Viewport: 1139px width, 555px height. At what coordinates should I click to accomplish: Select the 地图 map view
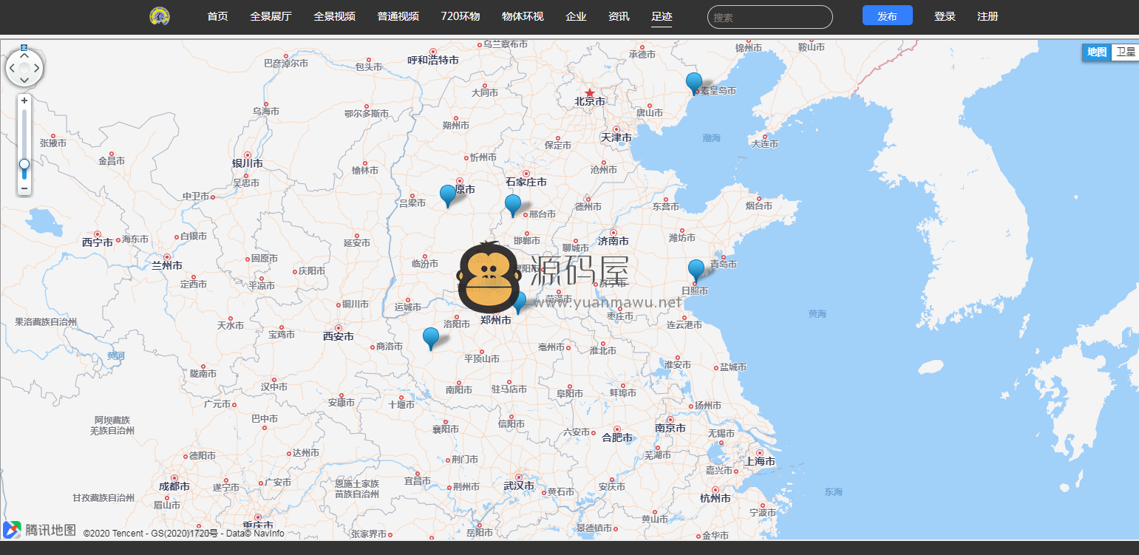click(1097, 52)
